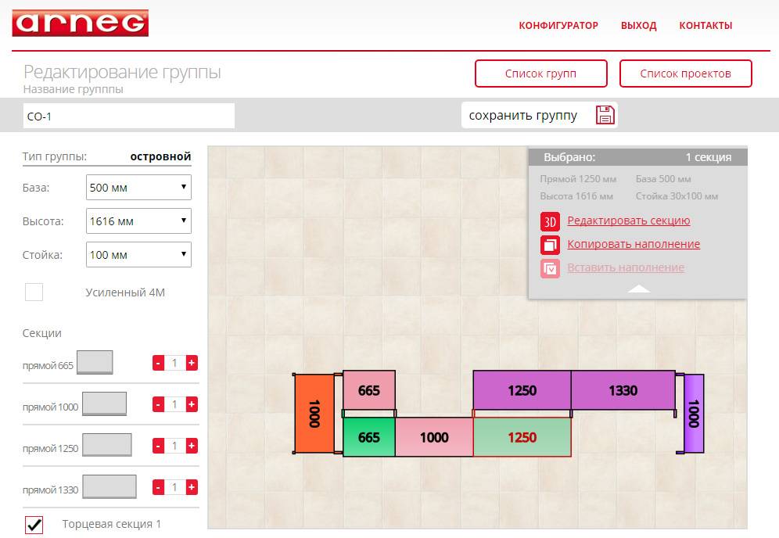Open the КОНТАКТЫ menu item
Screen dimensions: 779x538
tap(705, 26)
